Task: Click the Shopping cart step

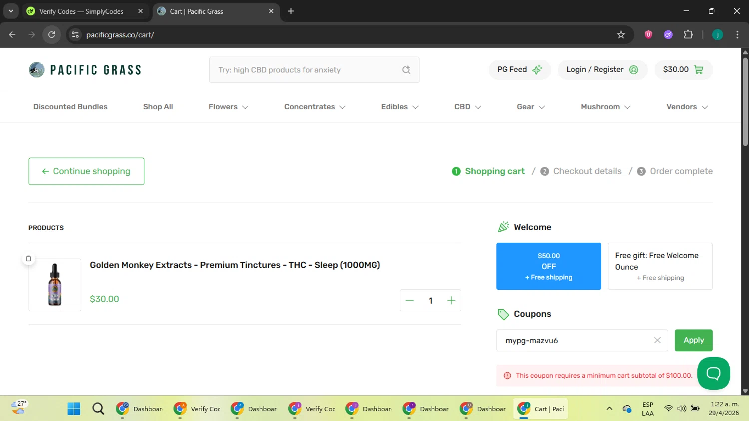Action: 488,171
